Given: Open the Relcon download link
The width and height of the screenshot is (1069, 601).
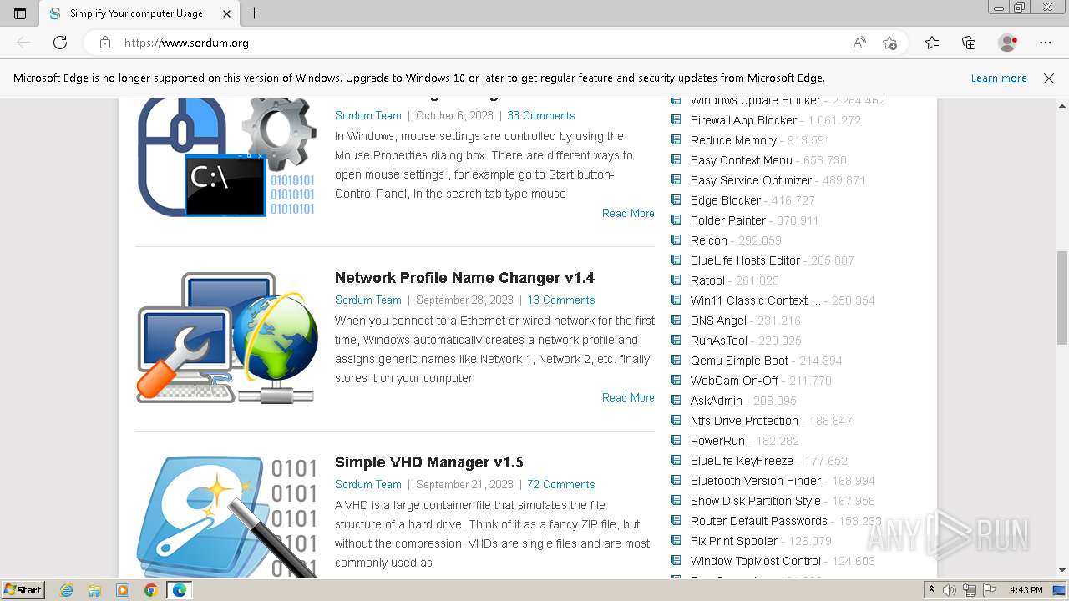Looking at the screenshot, I should point(709,240).
